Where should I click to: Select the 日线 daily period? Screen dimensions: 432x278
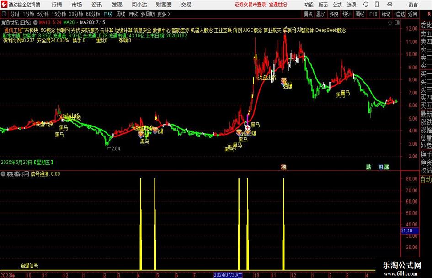click(108, 14)
